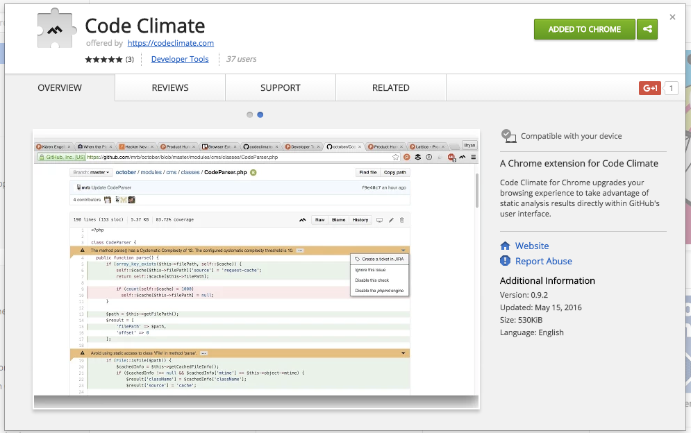Click the GitHub screenshot preview image

[256, 269]
